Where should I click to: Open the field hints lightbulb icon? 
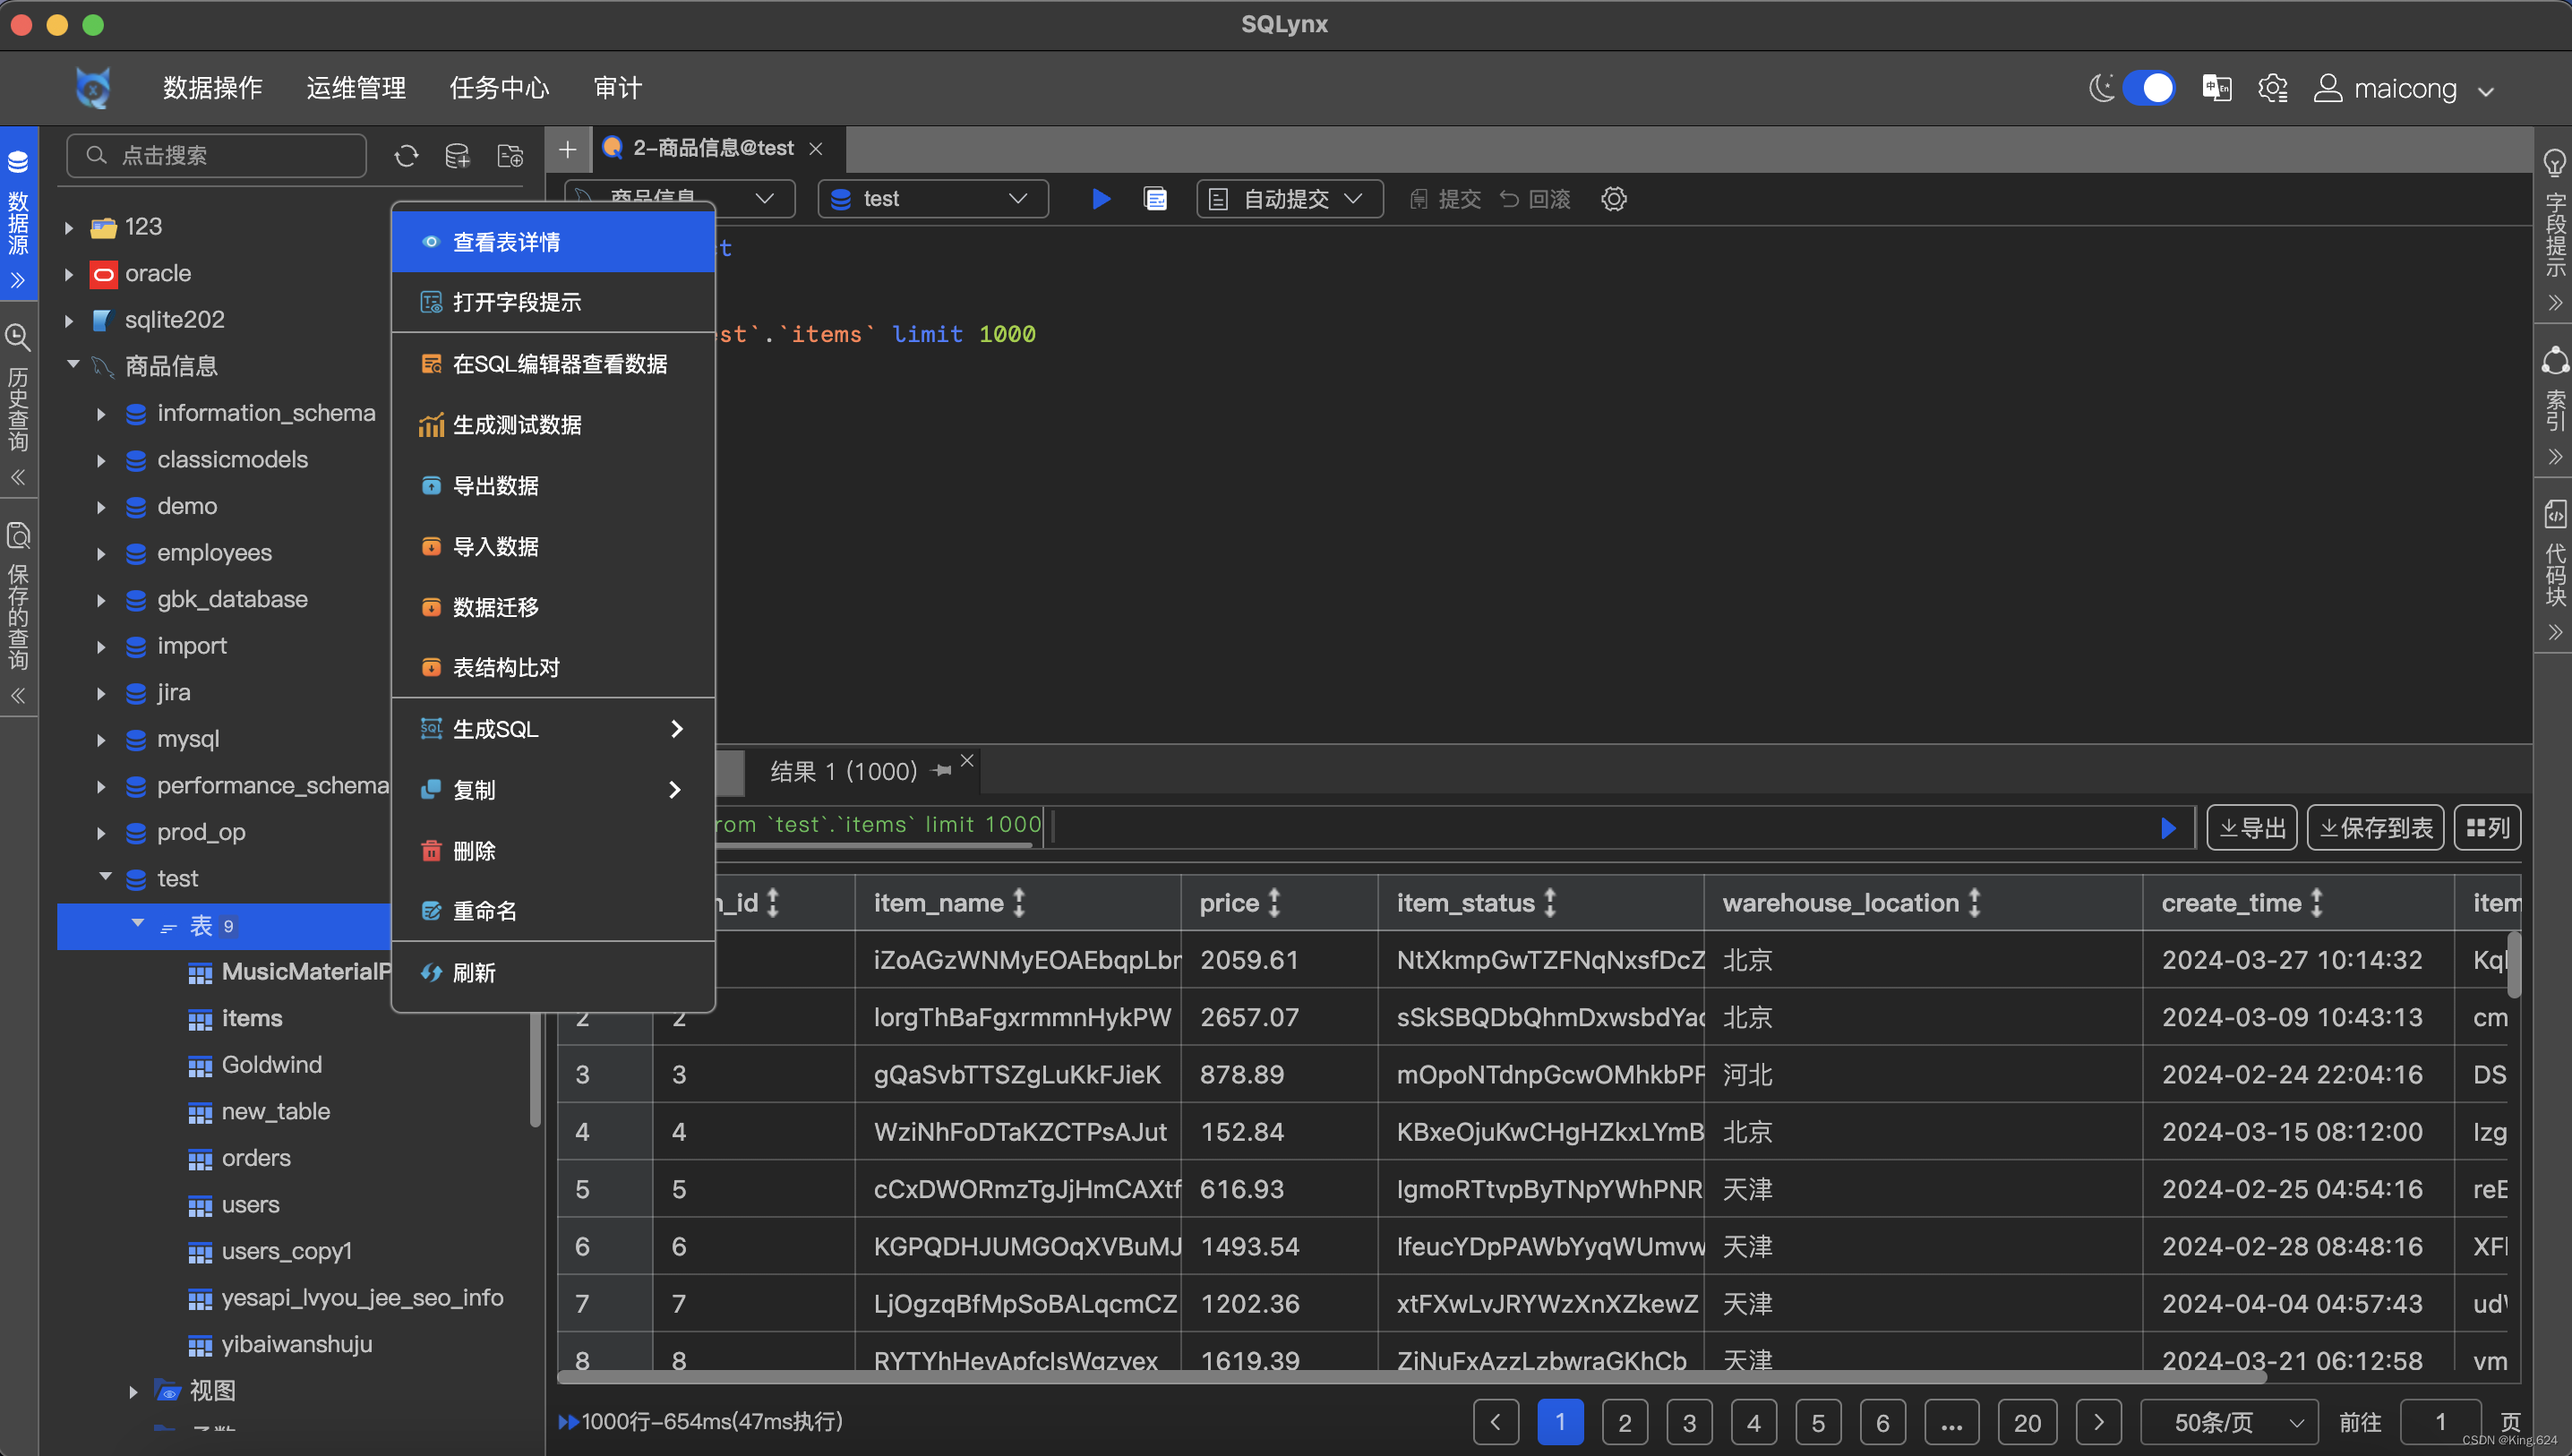(2554, 162)
